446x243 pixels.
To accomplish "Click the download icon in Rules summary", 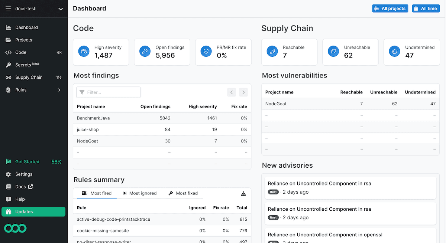I will click(243, 193).
